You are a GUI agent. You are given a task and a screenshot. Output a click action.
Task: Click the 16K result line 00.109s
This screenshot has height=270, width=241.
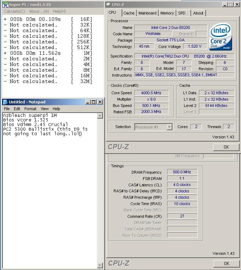pos(48,19)
